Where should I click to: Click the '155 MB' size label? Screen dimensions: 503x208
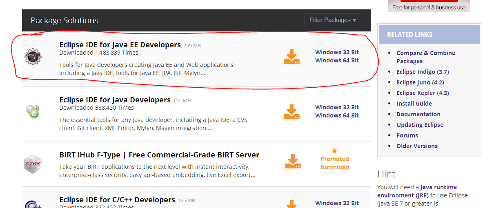pos(182,101)
